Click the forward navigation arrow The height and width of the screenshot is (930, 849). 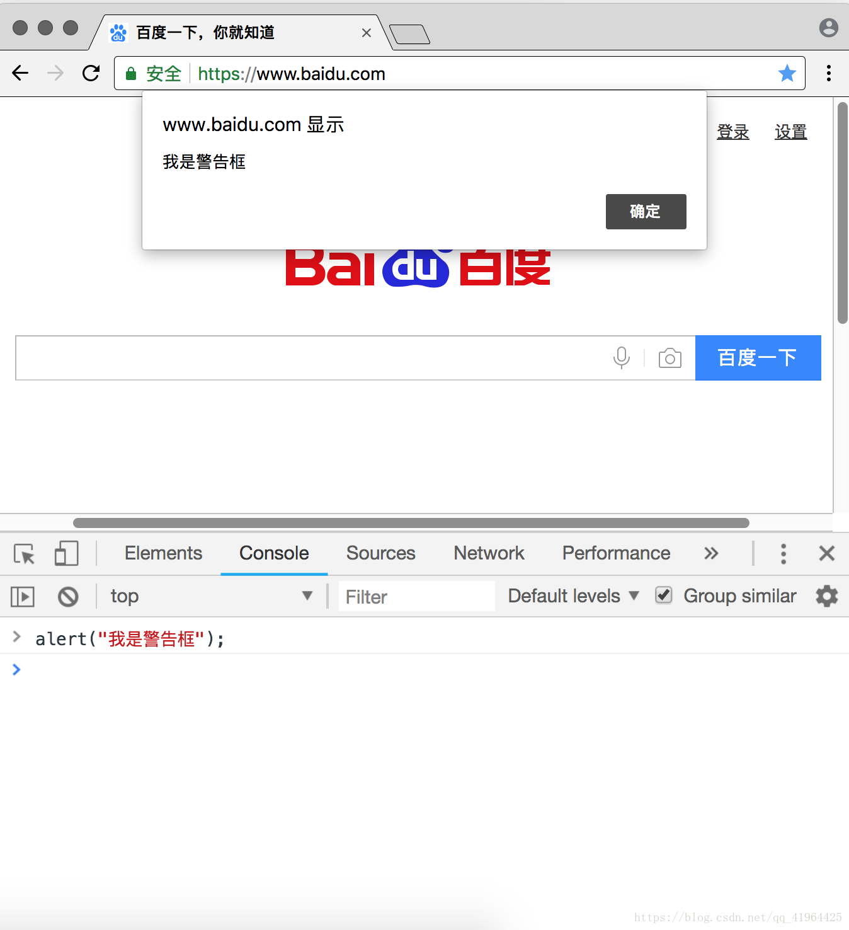point(55,73)
